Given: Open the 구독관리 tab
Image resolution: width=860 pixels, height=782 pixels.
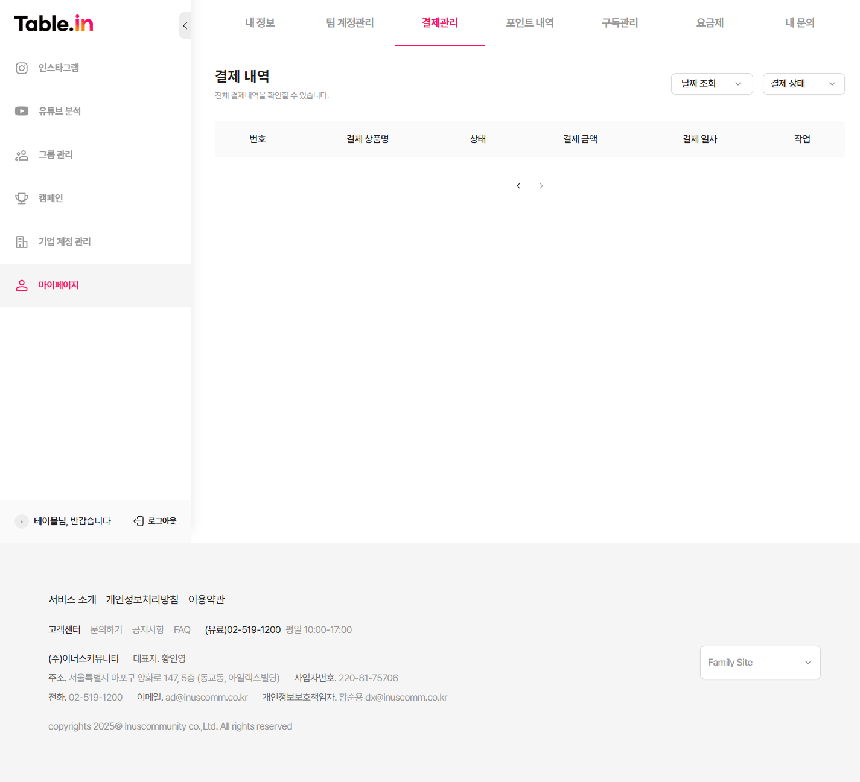Looking at the screenshot, I should [619, 23].
